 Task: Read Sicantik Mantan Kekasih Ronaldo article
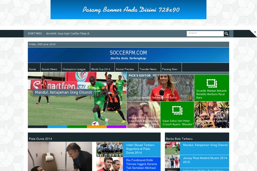[212, 94]
